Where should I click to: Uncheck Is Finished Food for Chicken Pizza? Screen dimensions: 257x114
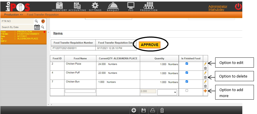click(187, 64)
